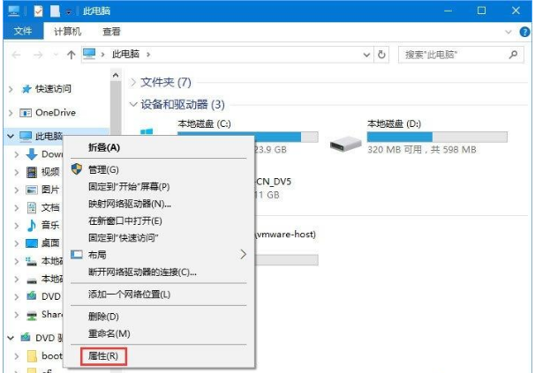Viewport: 535px width, 373px height.
Task: Click the This PC icon in title bar
Action: click(13, 11)
